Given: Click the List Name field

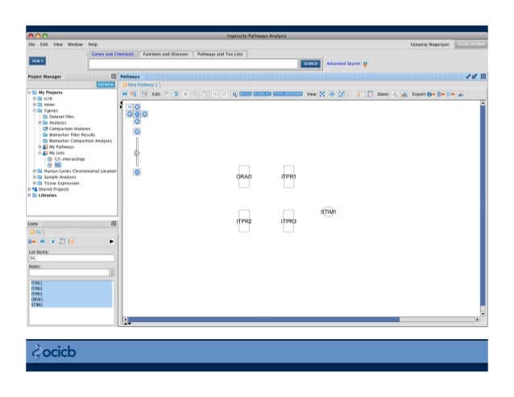Looking at the screenshot, I should (x=72, y=258).
